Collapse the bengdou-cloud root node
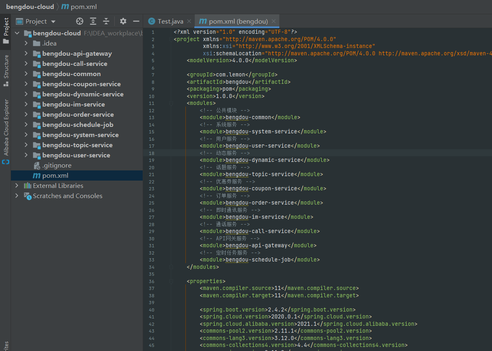Image resolution: width=492 pixels, height=351 pixels. pyautogui.click(x=17, y=33)
